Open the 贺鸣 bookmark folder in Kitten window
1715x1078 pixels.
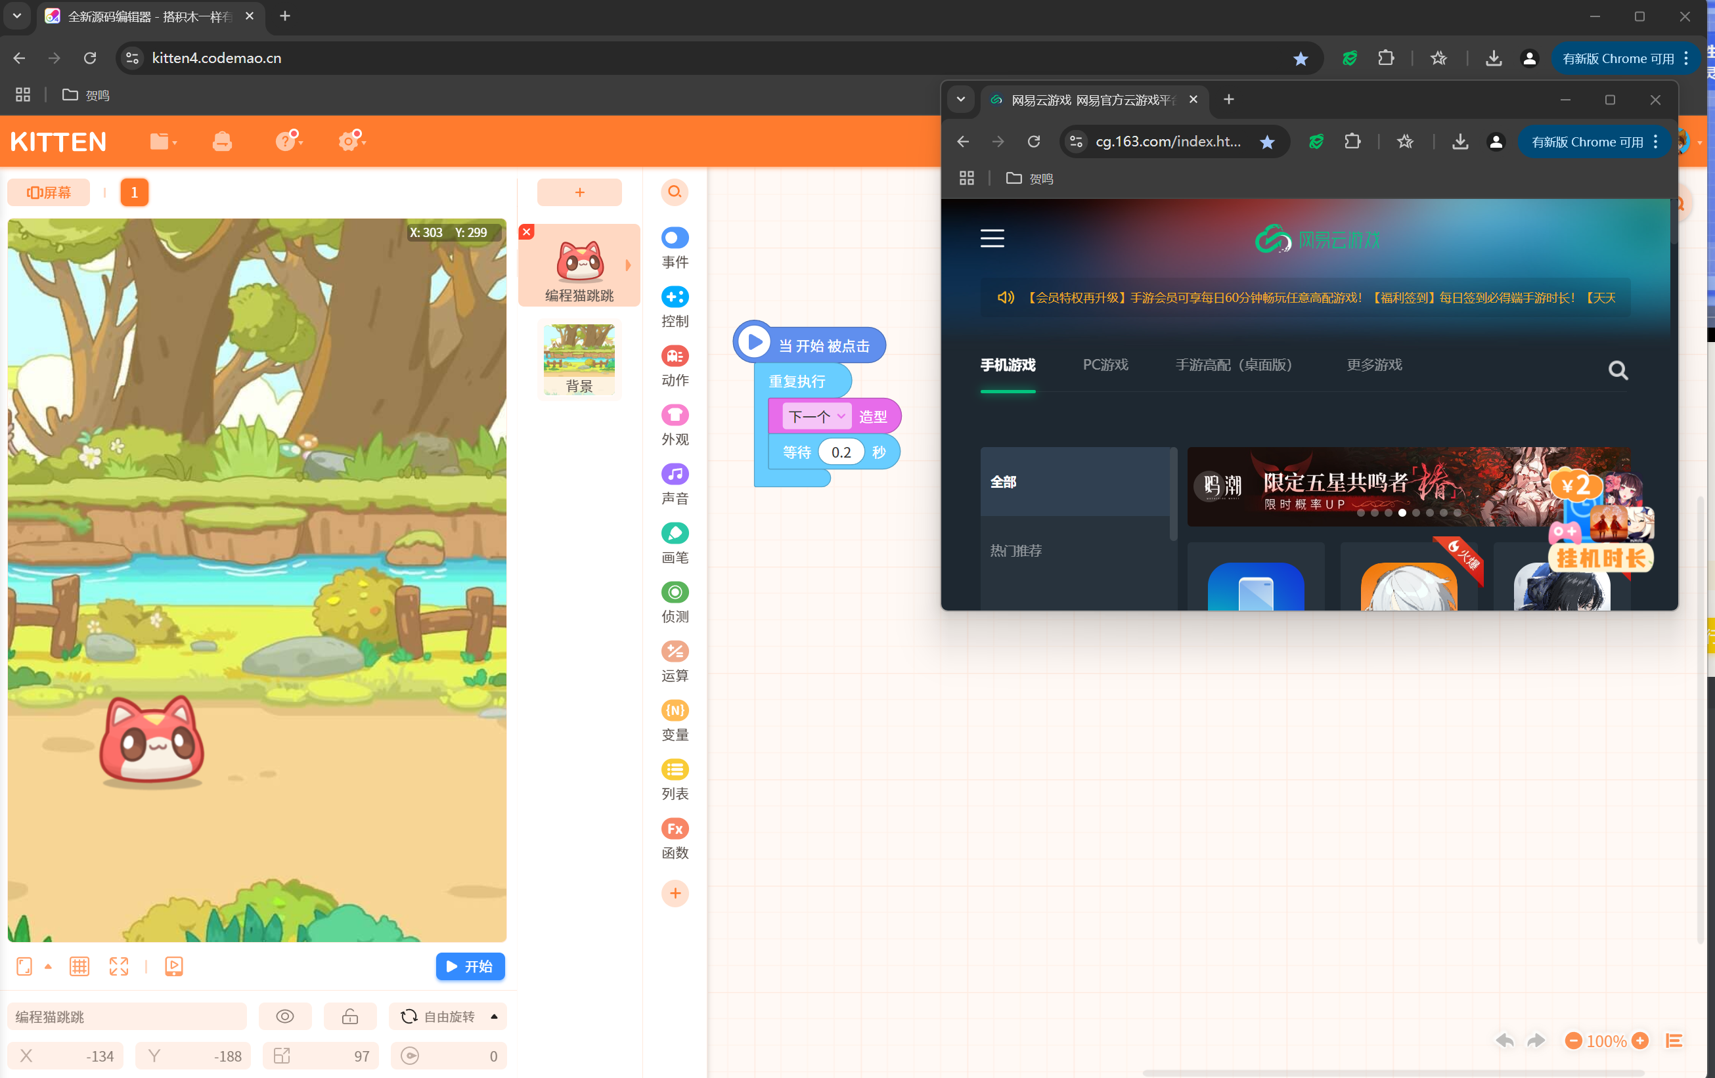[x=86, y=95]
